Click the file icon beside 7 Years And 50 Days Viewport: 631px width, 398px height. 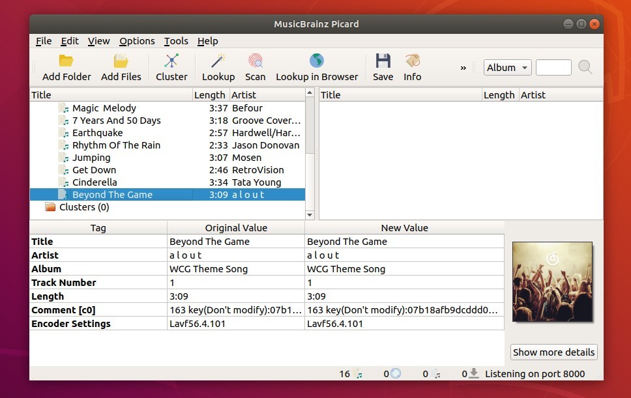64,121
